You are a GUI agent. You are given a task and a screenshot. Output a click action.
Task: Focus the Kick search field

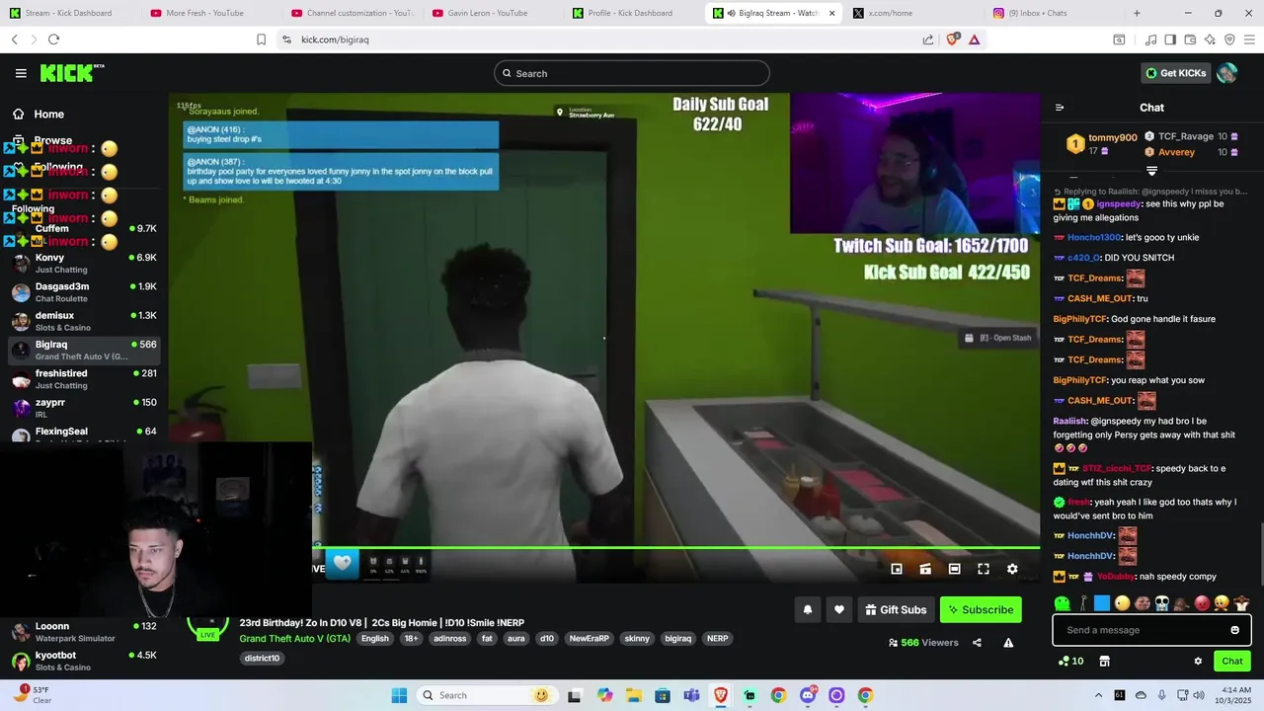pyautogui.click(x=632, y=73)
